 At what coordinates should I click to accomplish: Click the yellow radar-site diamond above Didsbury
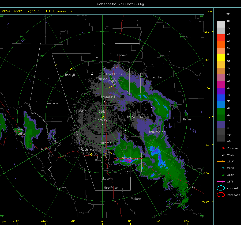[x=102, y=117]
